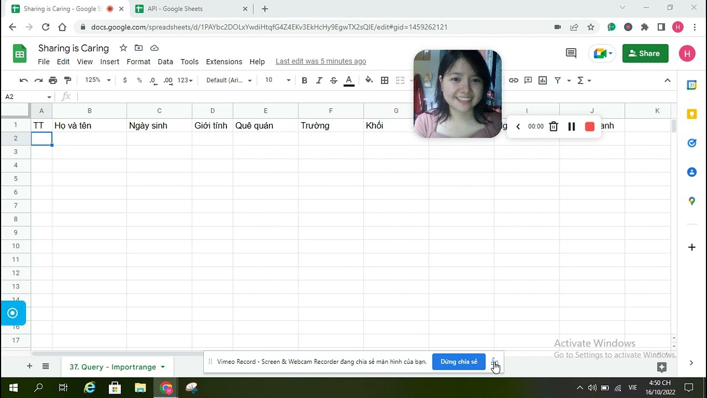Open the Data menu
The width and height of the screenshot is (707, 398).
pos(165,61)
